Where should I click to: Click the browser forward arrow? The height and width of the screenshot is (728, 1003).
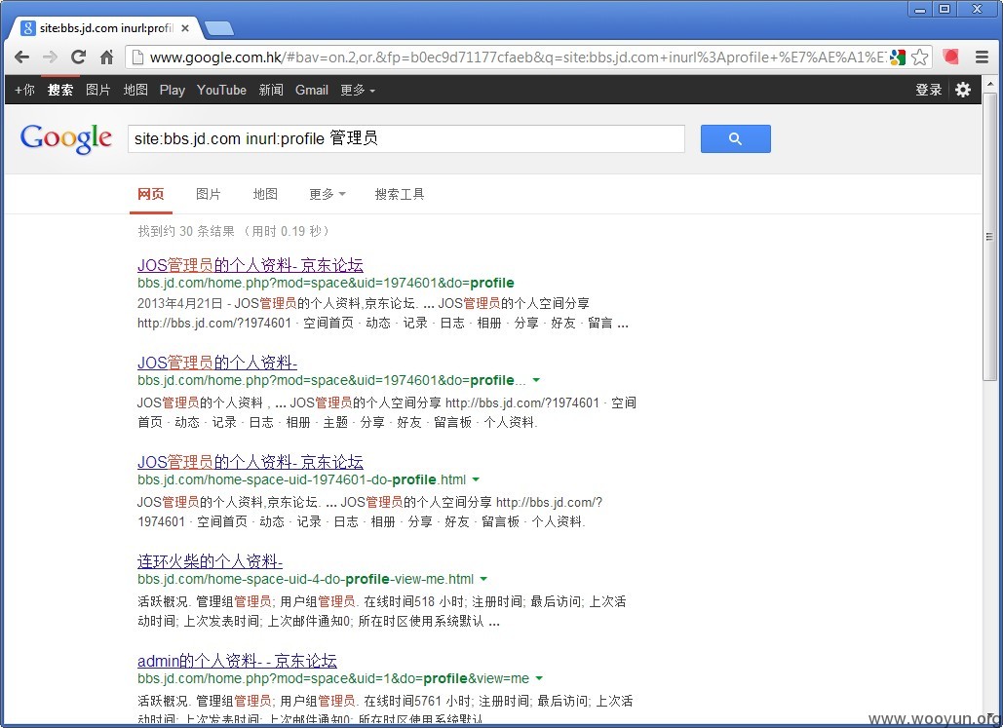[x=50, y=57]
